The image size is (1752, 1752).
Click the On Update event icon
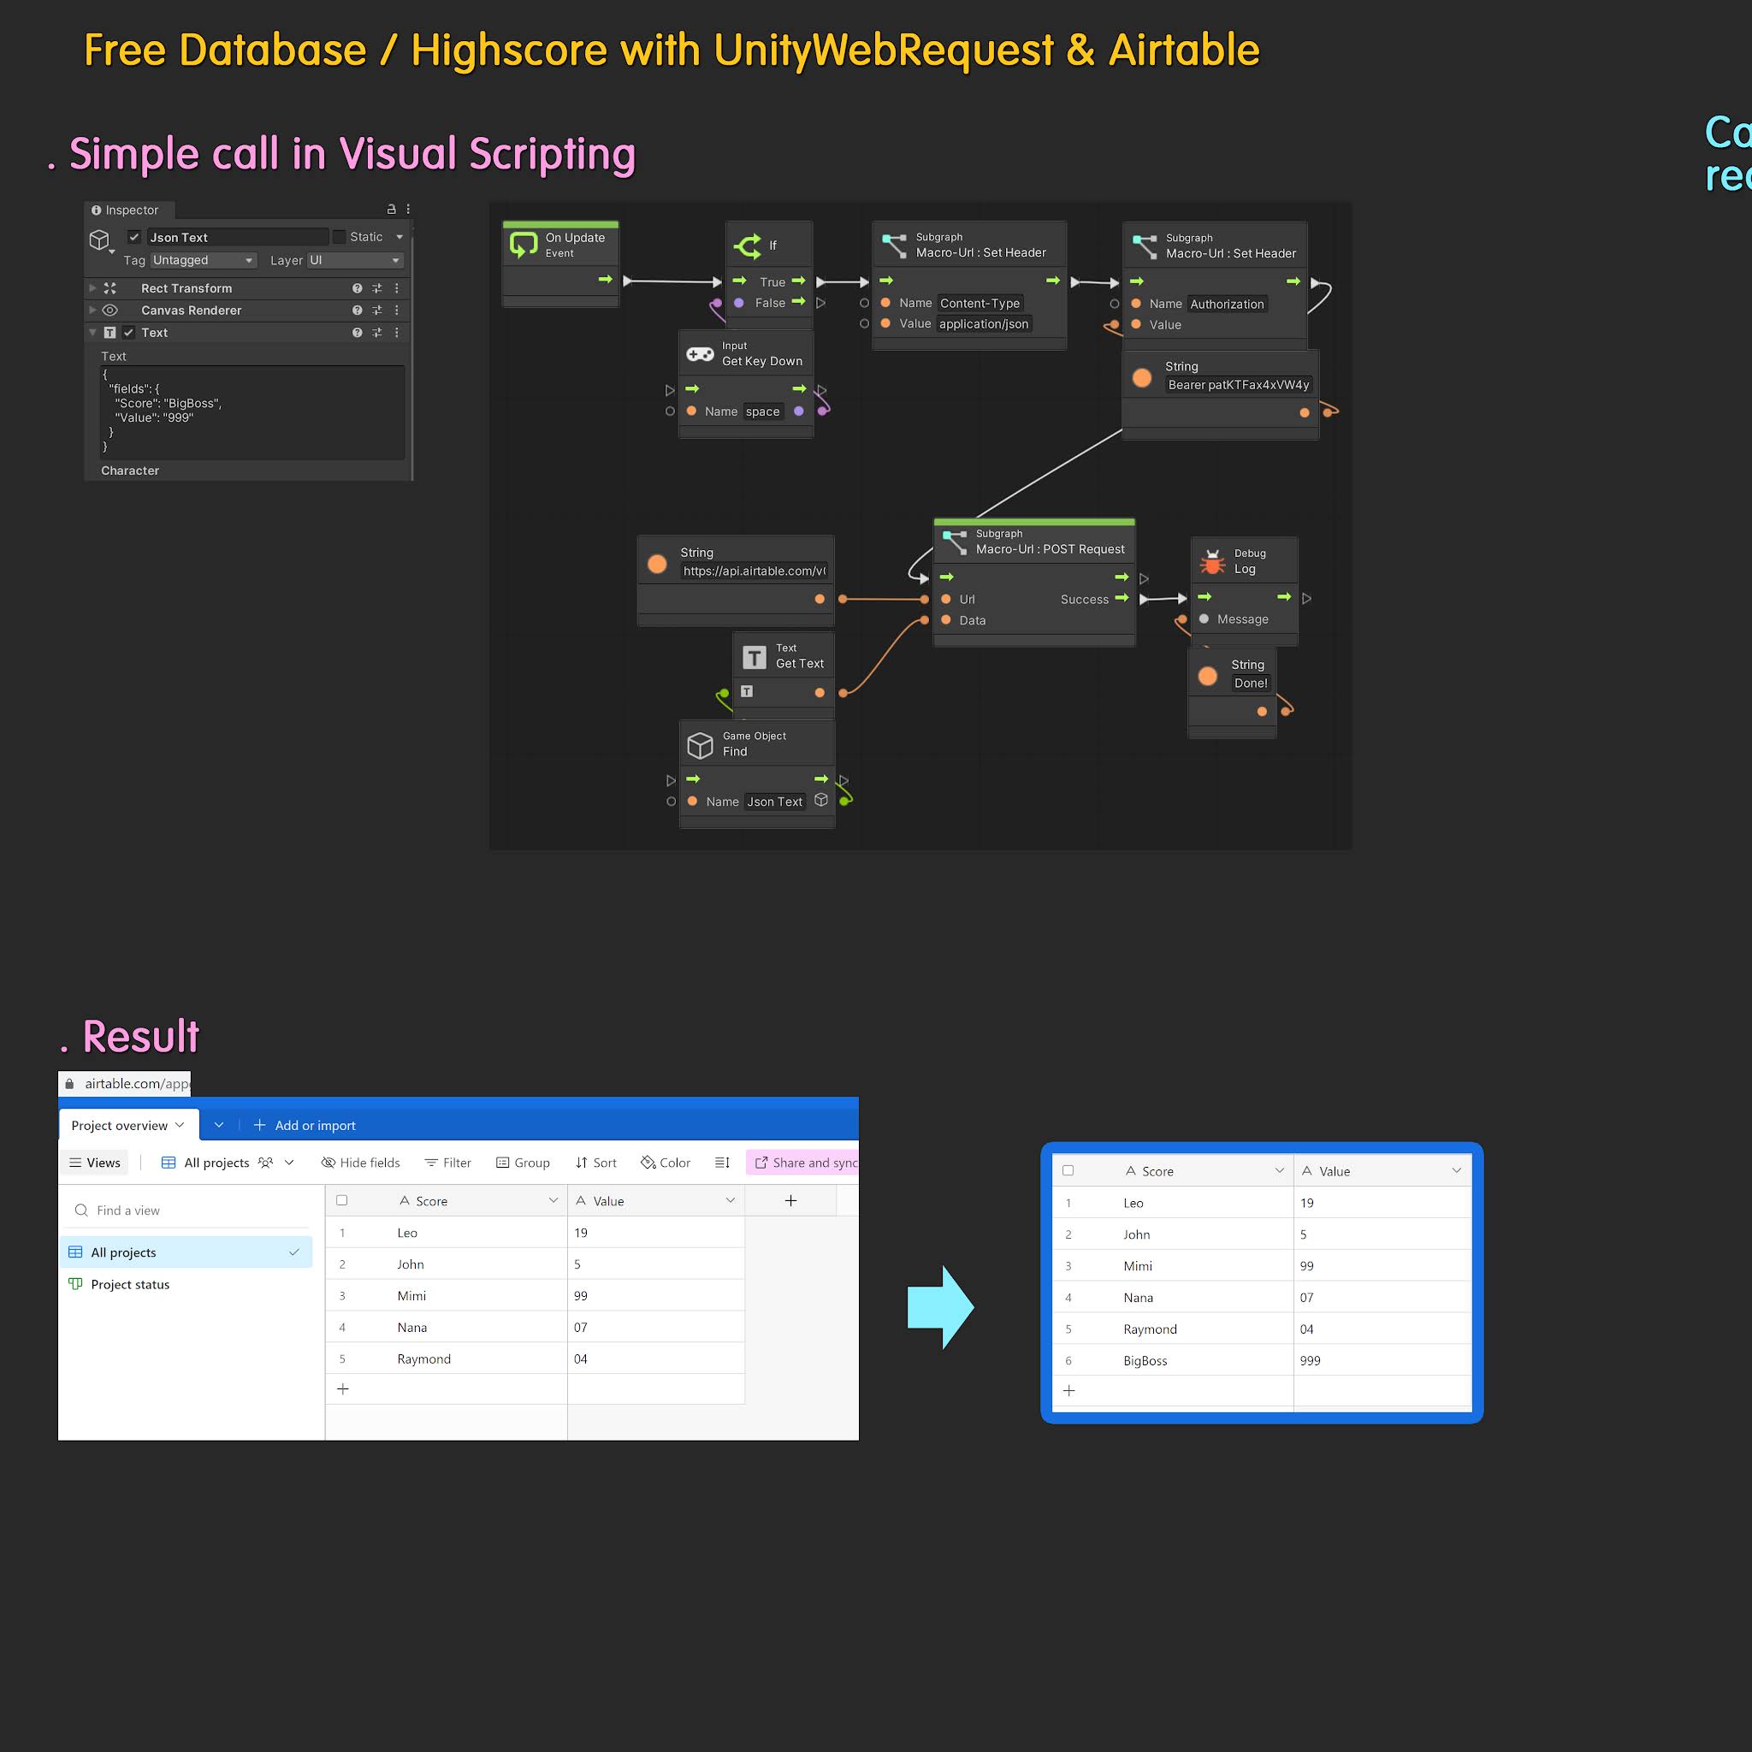tap(524, 245)
